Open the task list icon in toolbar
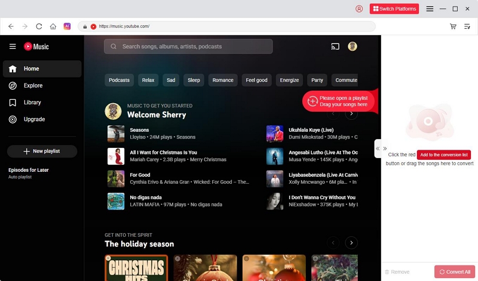 [467, 26]
